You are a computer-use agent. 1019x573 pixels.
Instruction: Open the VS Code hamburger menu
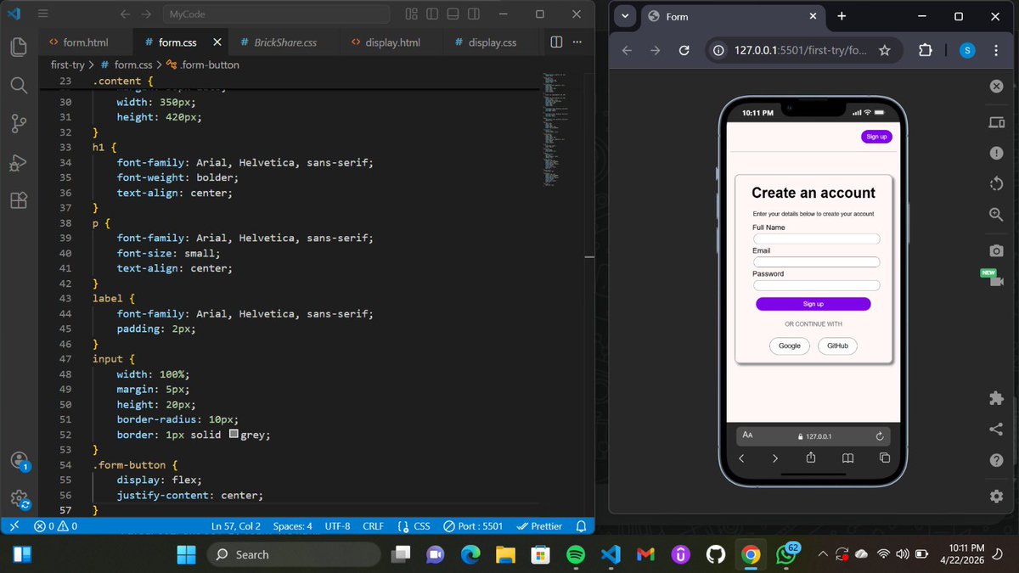coord(43,14)
